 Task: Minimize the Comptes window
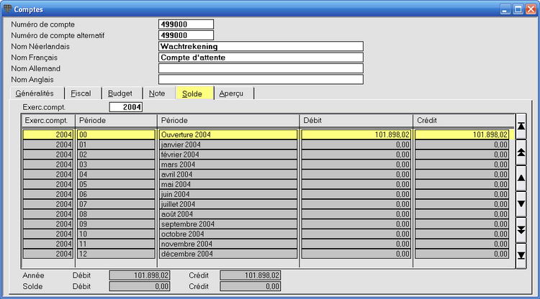point(505,9)
